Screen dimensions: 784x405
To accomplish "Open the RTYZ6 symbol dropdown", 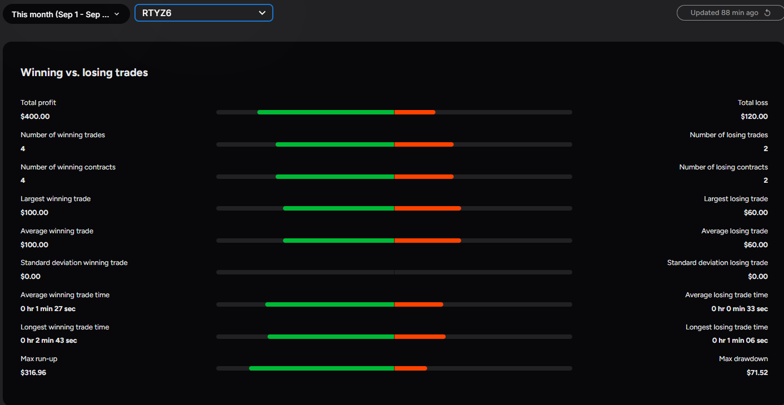I will 203,13.
